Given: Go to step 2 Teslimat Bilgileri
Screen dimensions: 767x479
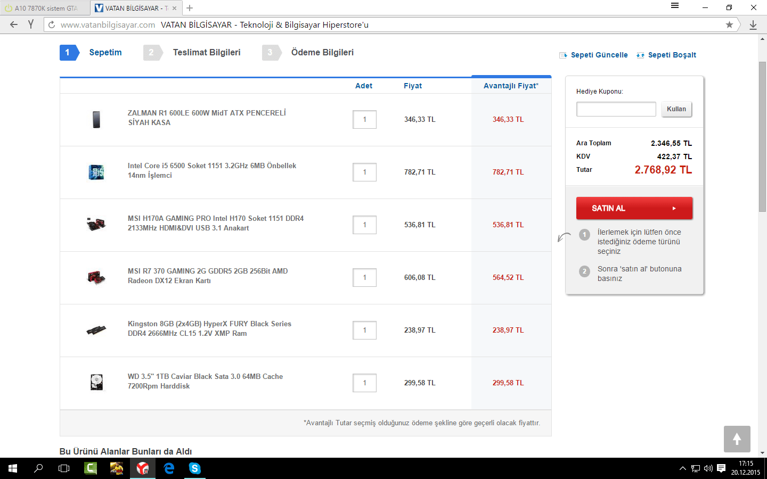Looking at the screenshot, I should 192,52.
